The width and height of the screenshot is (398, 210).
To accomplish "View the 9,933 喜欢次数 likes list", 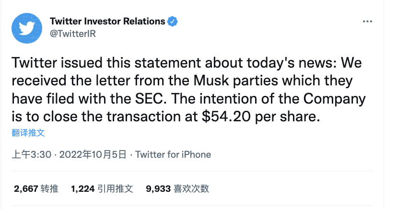I will pos(177,189).
